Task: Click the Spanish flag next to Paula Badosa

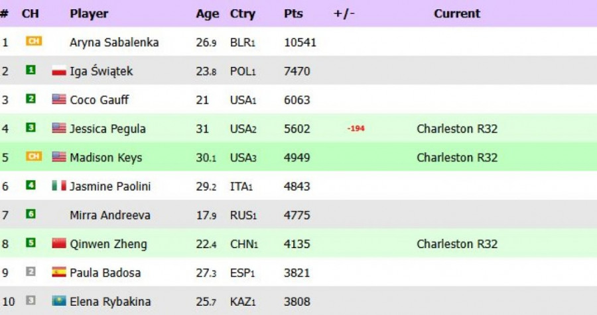Action: pyautogui.click(x=59, y=272)
